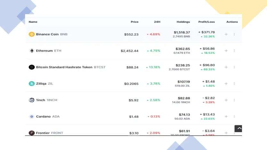Add a transaction for 1inch
The image size is (267, 150).
tap(226, 100)
